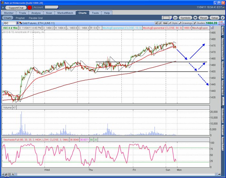Open the Level II side panel

pos(223,129)
